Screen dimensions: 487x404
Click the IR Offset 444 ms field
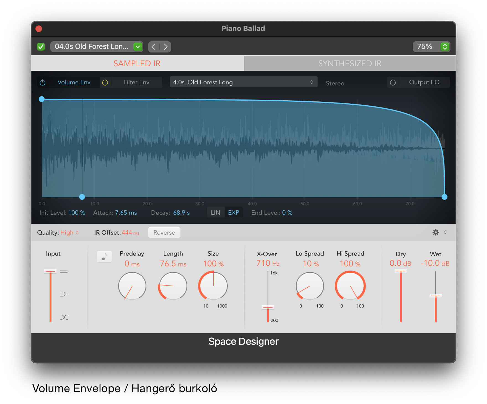pos(130,233)
